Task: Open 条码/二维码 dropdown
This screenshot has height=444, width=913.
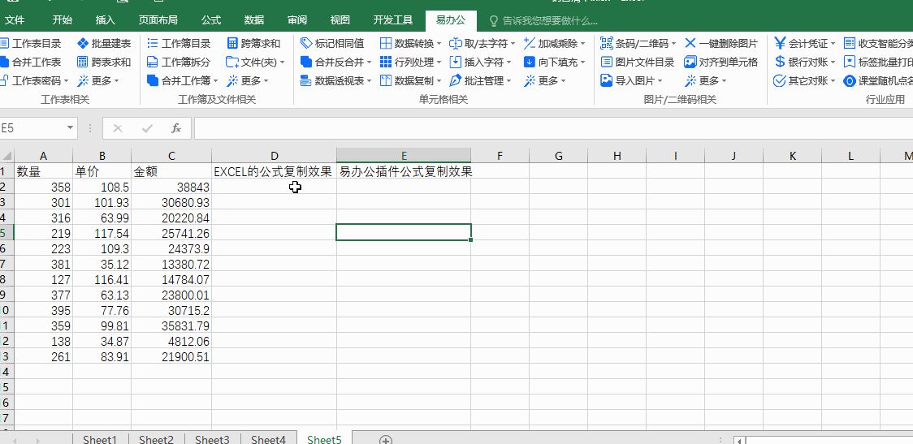Action: [x=673, y=44]
